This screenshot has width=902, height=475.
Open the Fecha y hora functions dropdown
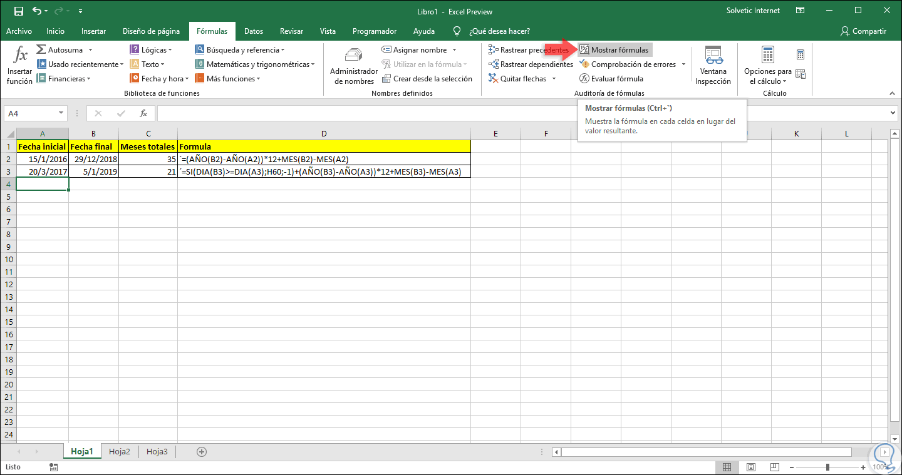click(x=159, y=79)
